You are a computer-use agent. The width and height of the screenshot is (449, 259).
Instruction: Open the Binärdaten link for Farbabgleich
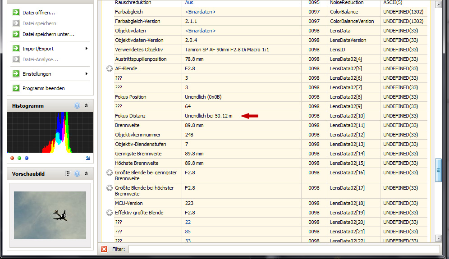click(201, 12)
